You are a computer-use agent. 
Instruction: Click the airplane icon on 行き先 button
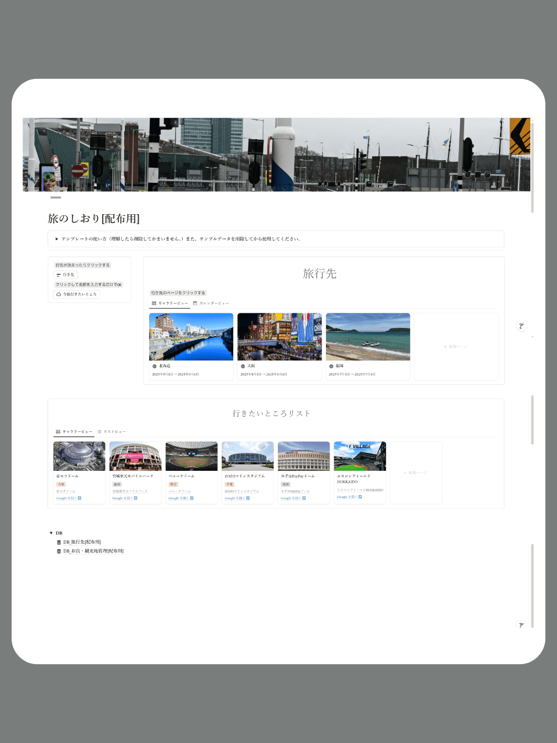[x=59, y=275]
